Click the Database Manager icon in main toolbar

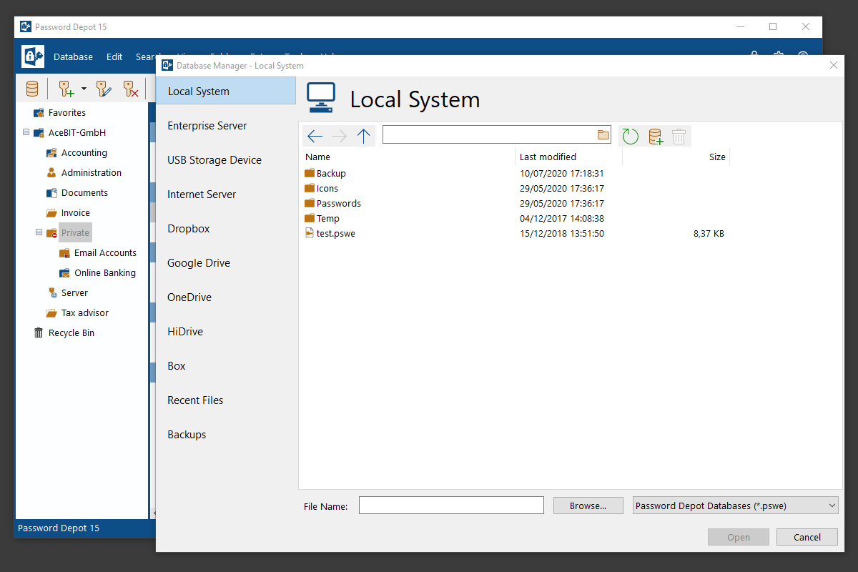point(32,89)
